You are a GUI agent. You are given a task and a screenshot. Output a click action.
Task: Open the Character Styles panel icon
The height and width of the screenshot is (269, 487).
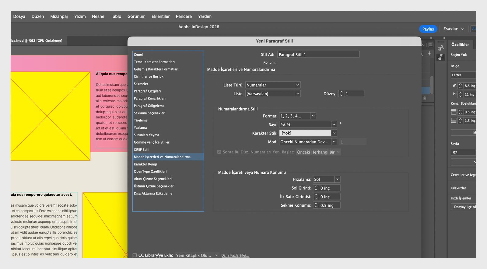tap(440, 47)
